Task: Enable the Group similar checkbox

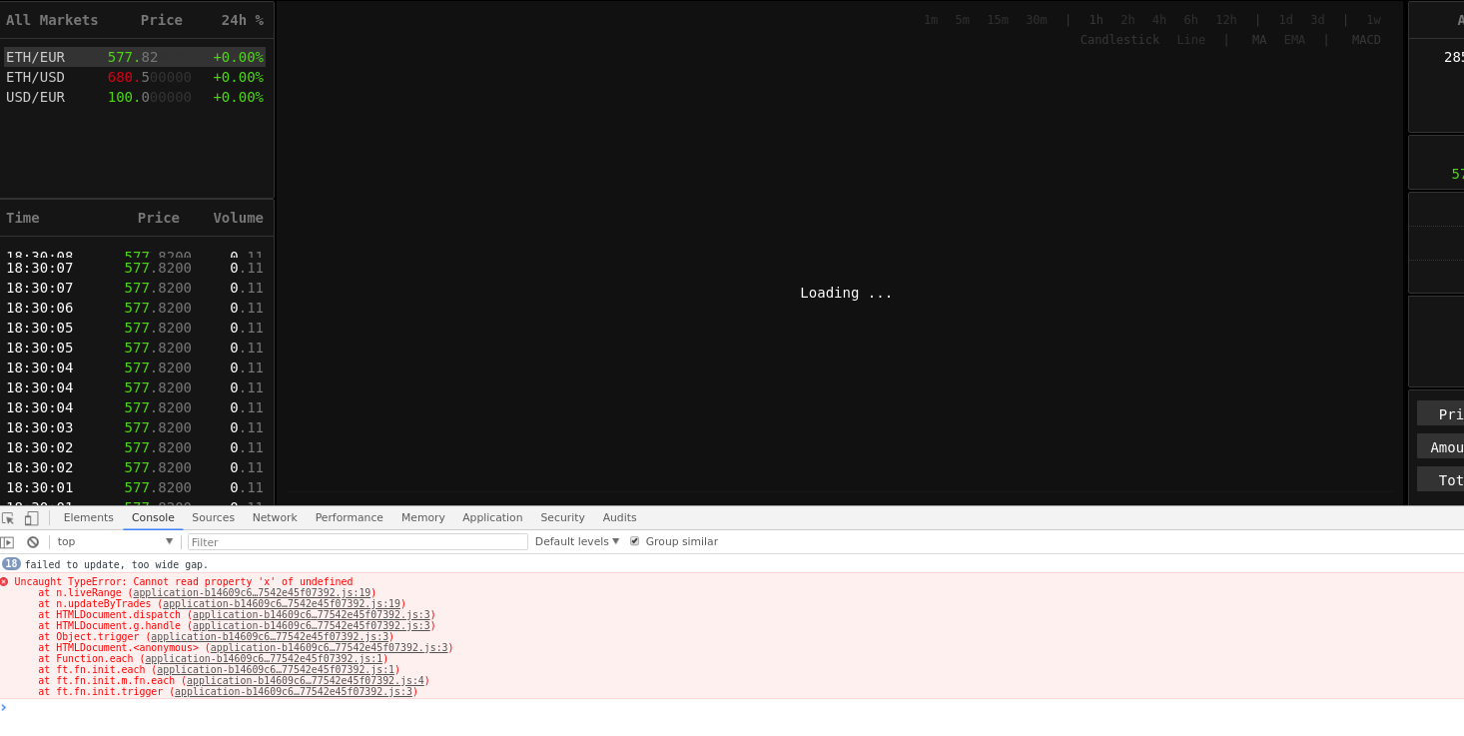Action: click(x=634, y=540)
